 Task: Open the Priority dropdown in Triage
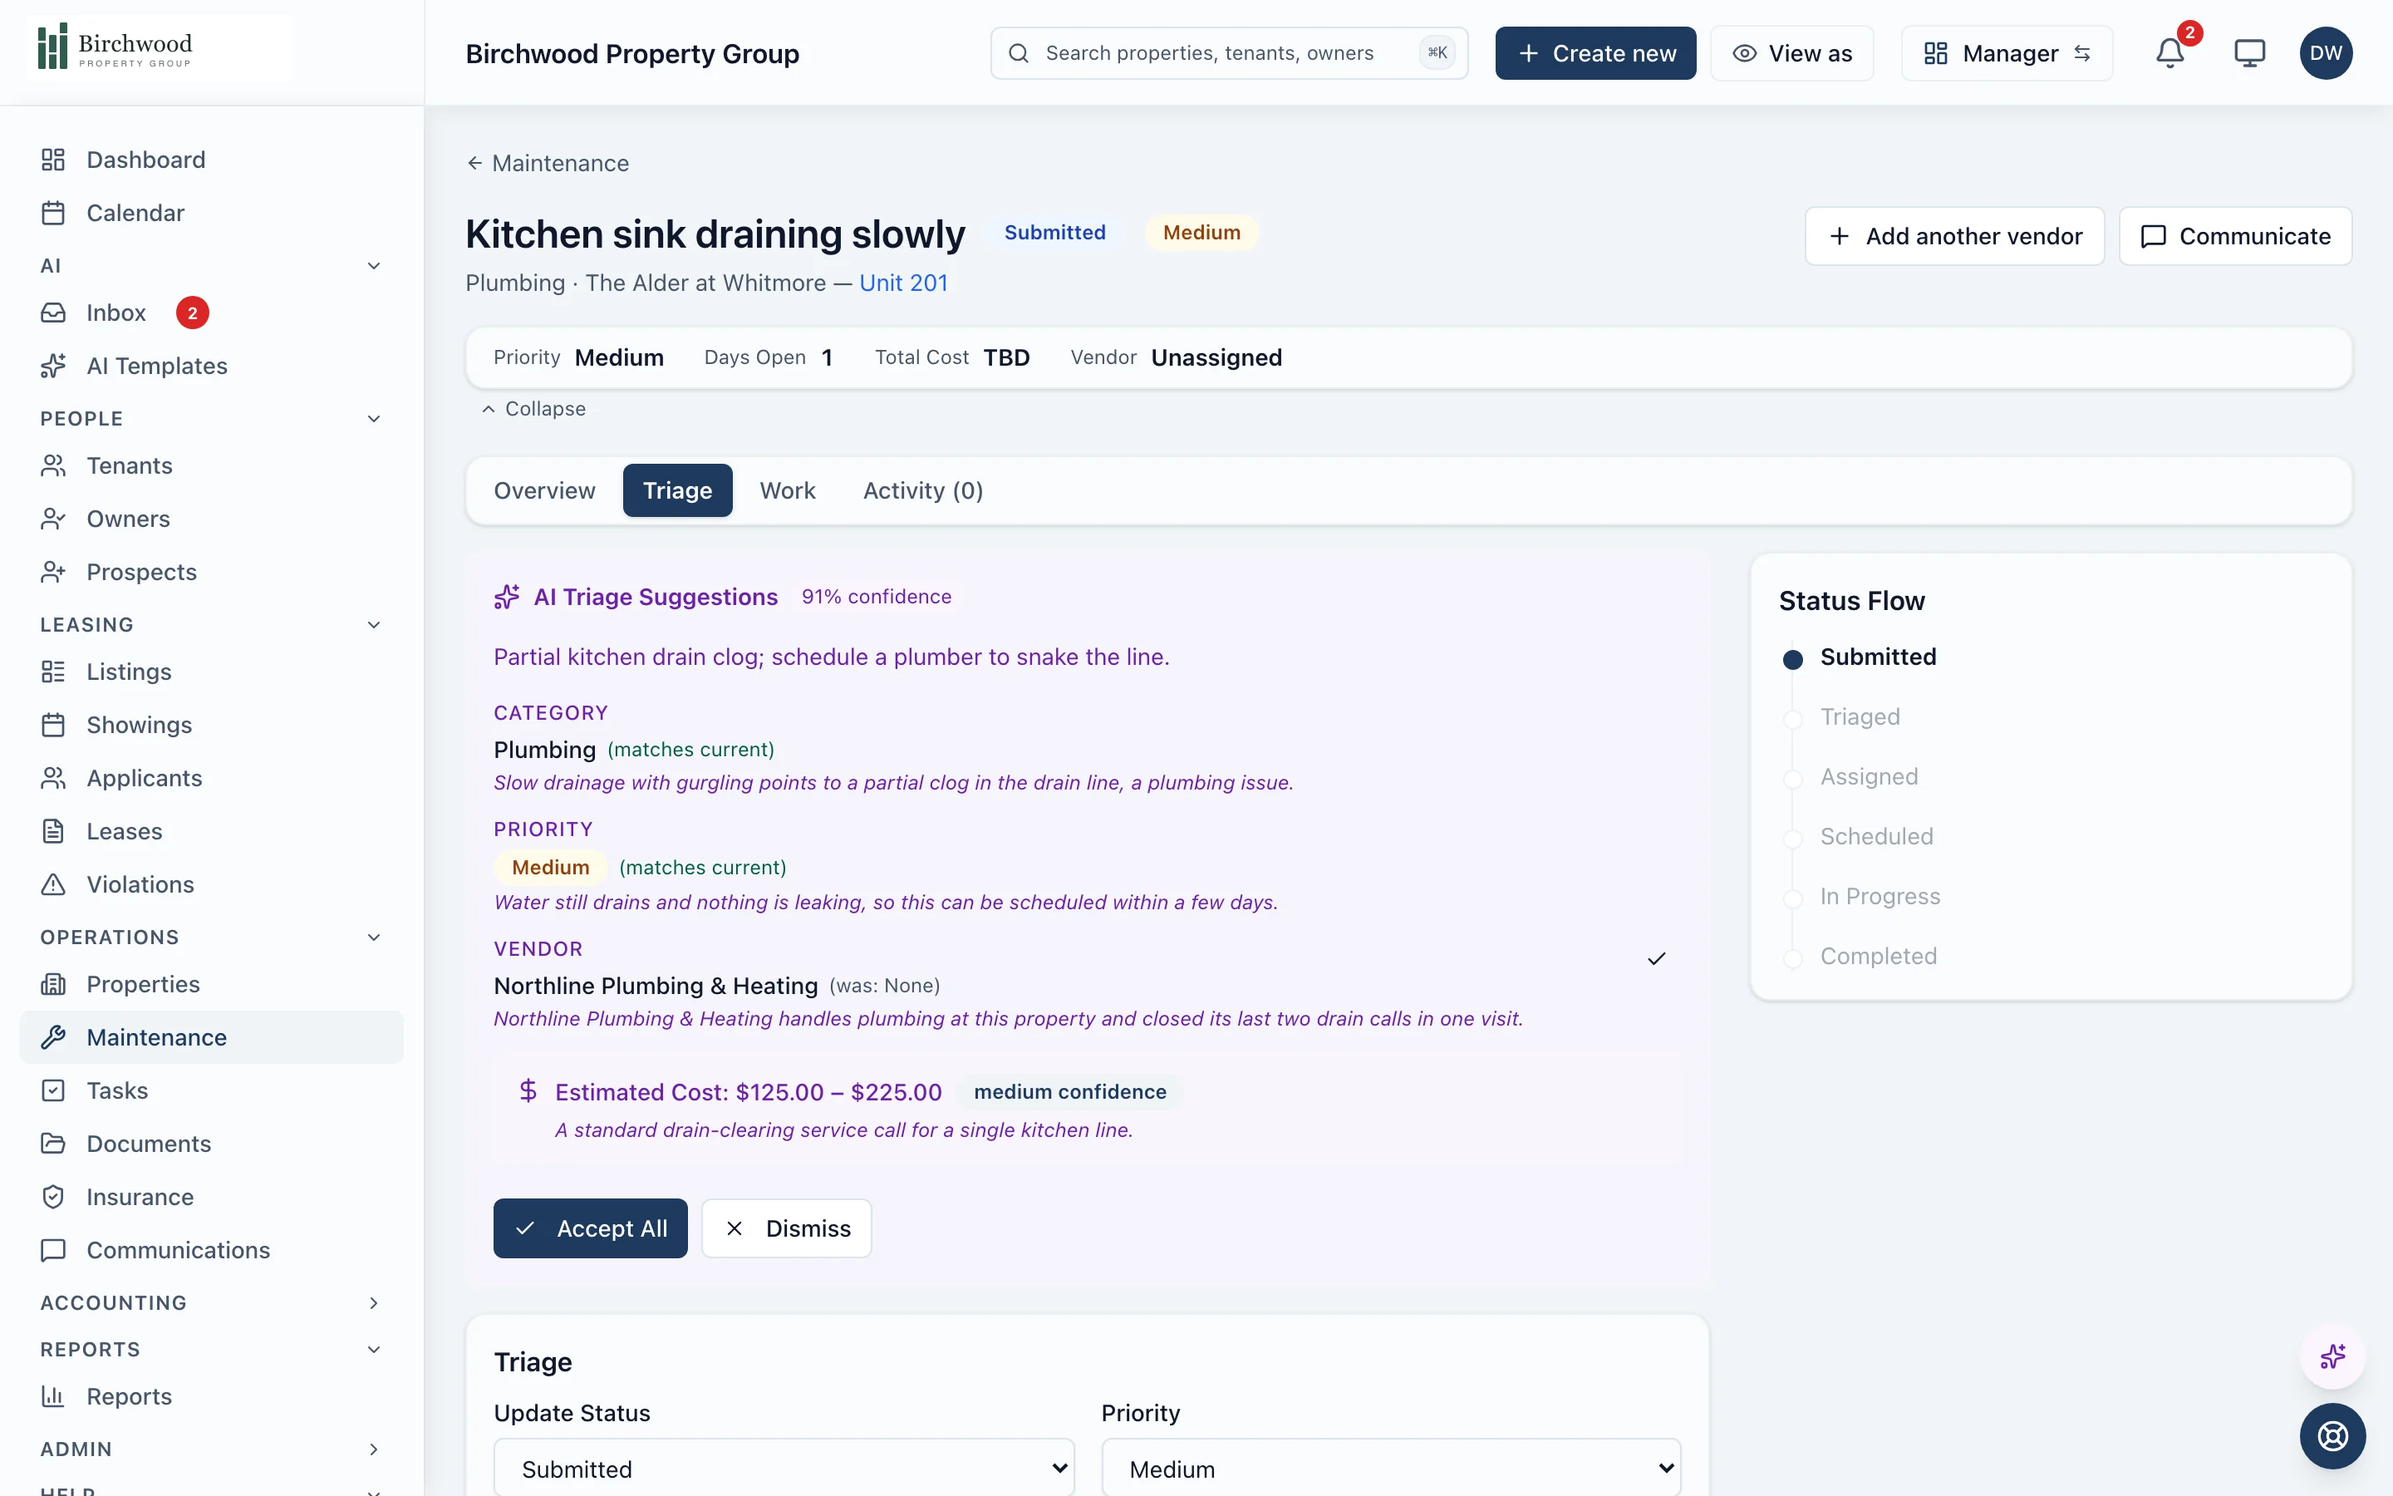click(1391, 1469)
